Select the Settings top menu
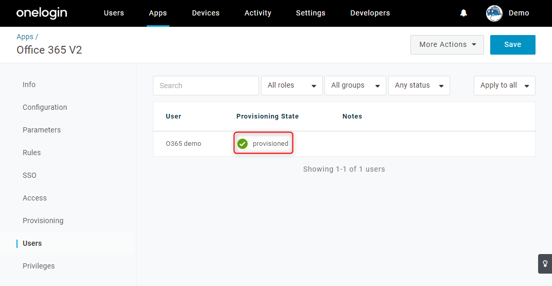This screenshot has width=552, height=286. [310, 13]
